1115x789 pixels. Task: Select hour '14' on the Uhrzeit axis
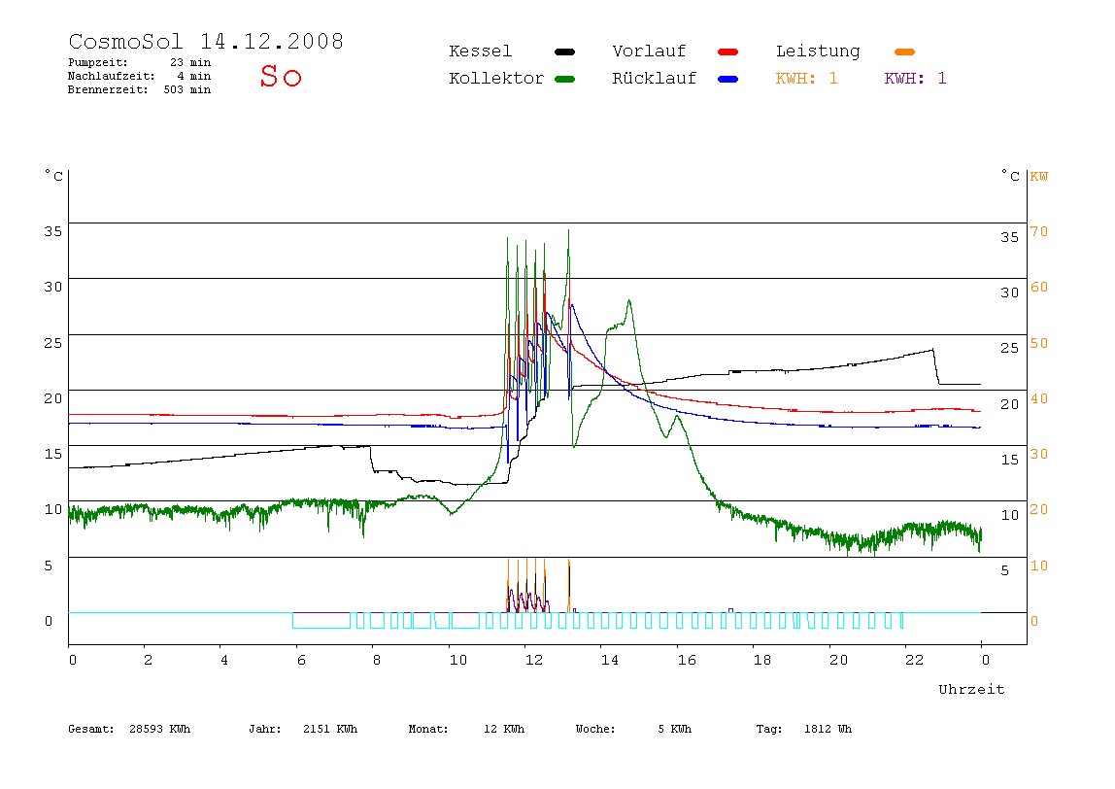click(x=609, y=660)
